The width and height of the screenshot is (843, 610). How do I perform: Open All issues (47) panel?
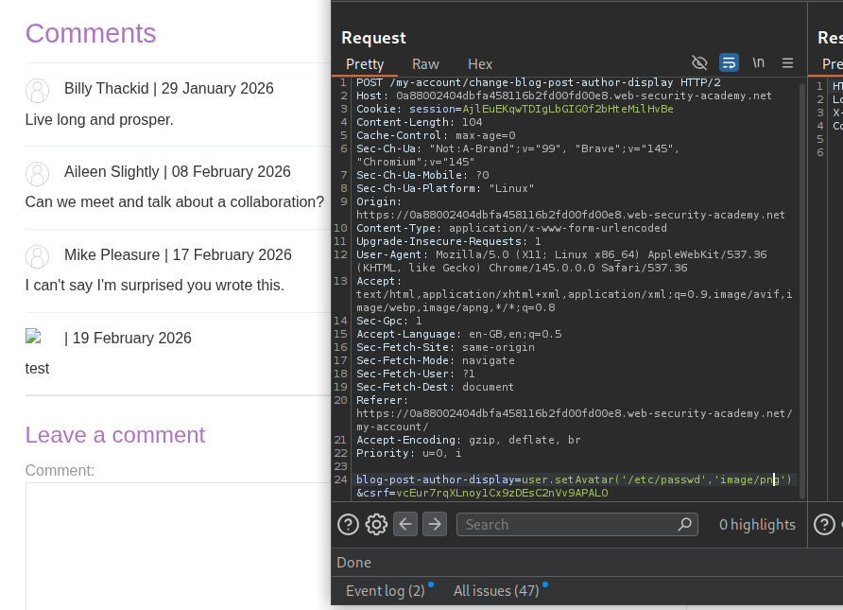coord(496,590)
